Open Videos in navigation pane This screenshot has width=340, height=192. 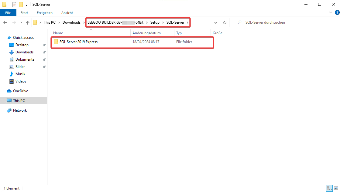(x=21, y=81)
